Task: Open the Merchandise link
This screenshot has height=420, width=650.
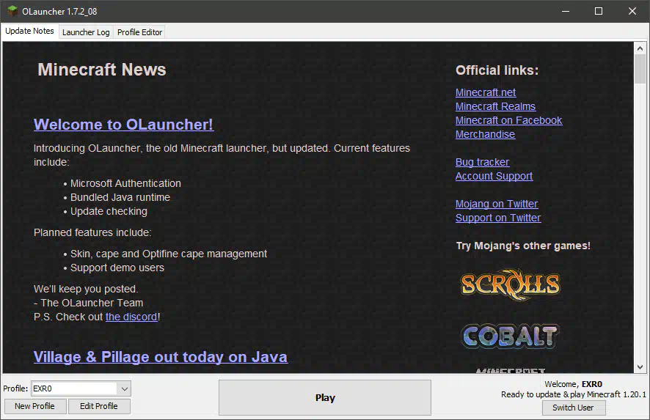Action: pos(485,135)
